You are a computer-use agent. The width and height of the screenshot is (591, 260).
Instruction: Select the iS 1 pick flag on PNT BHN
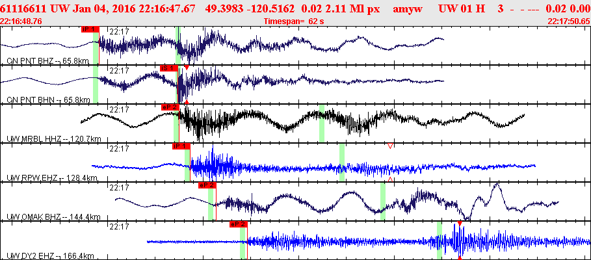coord(168,68)
